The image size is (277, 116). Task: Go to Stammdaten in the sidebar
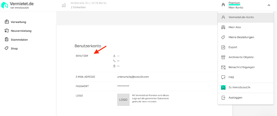tap(19, 40)
